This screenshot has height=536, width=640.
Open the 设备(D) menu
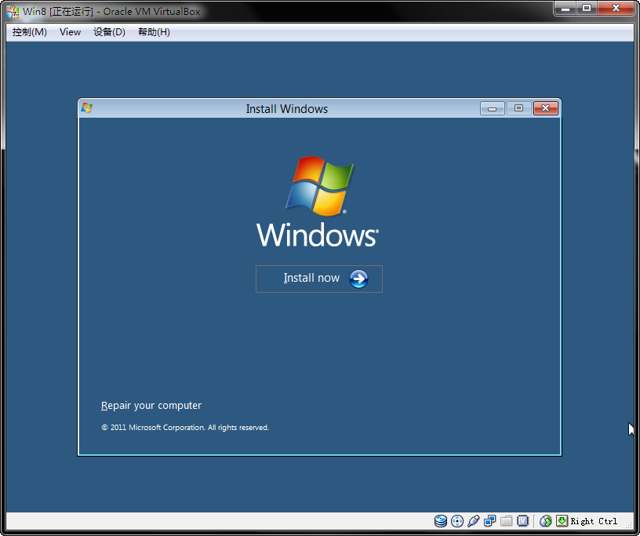pyautogui.click(x=109, y=32)
